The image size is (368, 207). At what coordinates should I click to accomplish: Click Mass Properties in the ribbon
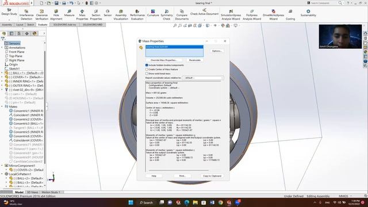[x=82, y=15]
